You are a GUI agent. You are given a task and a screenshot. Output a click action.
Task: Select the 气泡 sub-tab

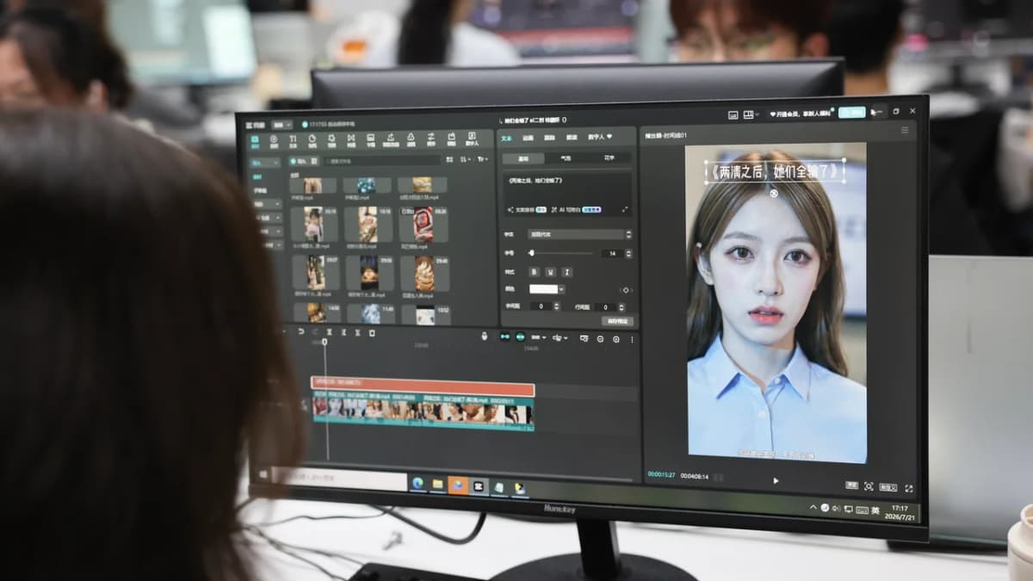pos(566,158)
